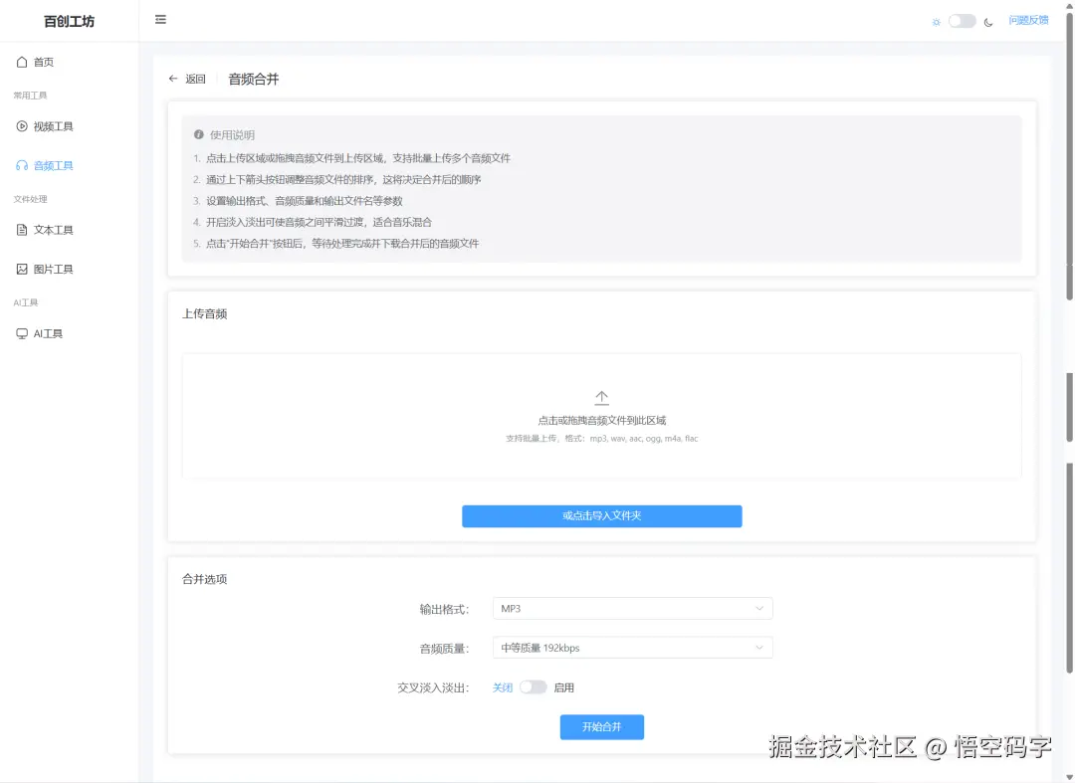Click the audio file upload drop zone
1075x783 pixels.
click(601, 418)
